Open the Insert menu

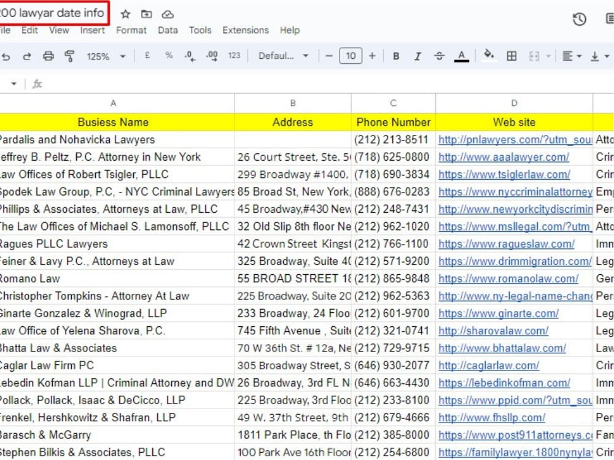(93, 31)
